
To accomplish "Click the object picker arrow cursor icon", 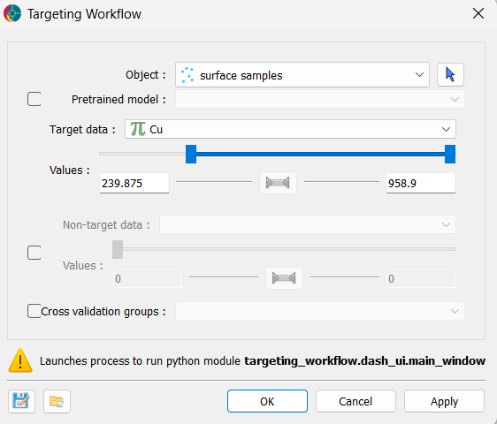I will [450, 75].
